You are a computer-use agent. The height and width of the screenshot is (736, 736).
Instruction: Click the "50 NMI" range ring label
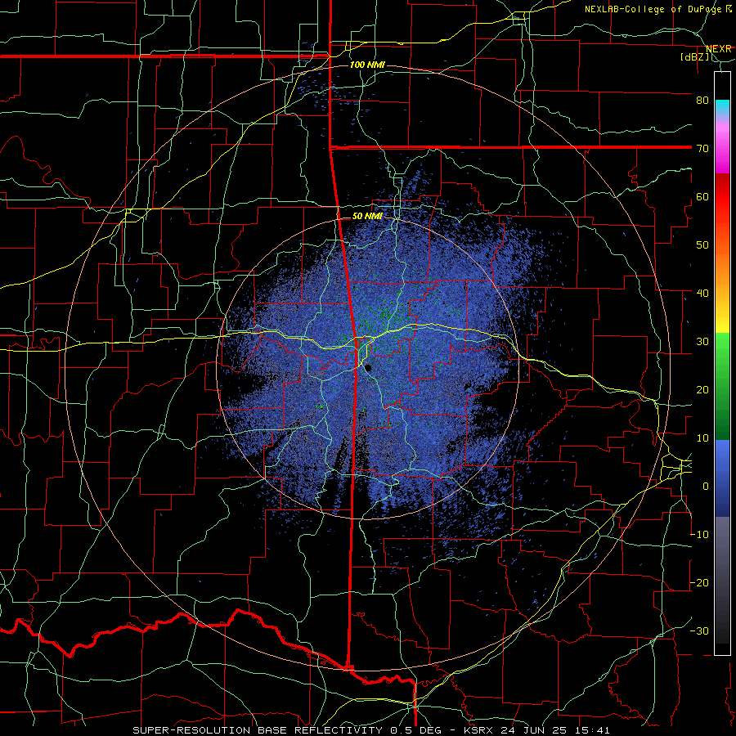(367, 217)
